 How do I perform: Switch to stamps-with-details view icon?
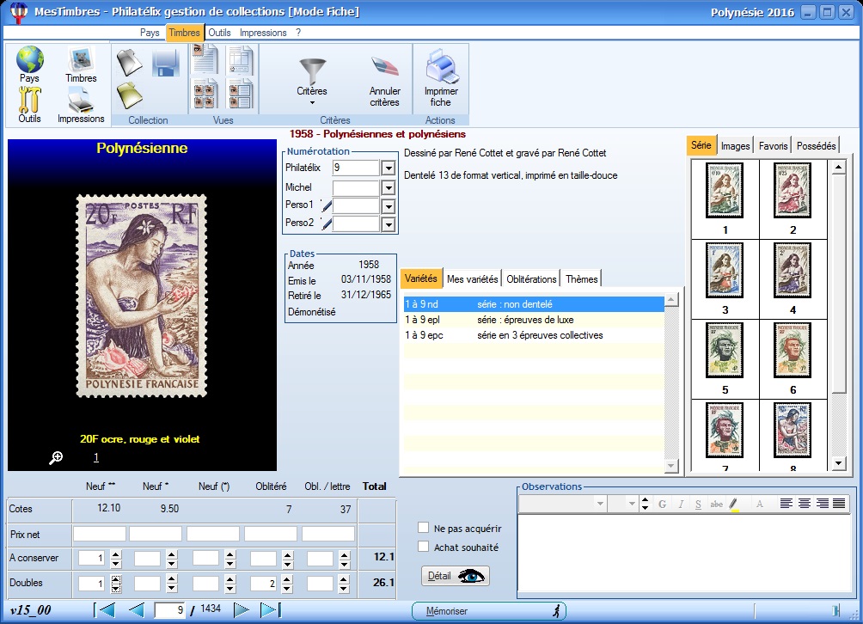pyautogui.click(x=241, y=94)
